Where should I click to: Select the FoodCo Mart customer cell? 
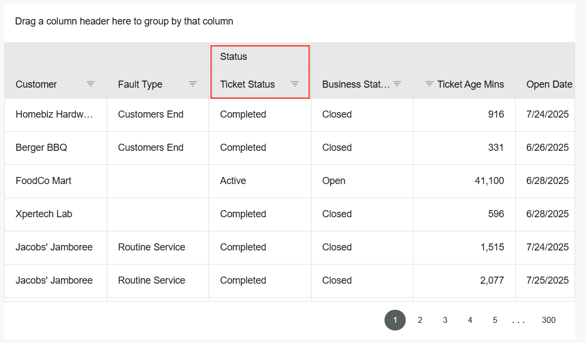[x=44, y=181]
